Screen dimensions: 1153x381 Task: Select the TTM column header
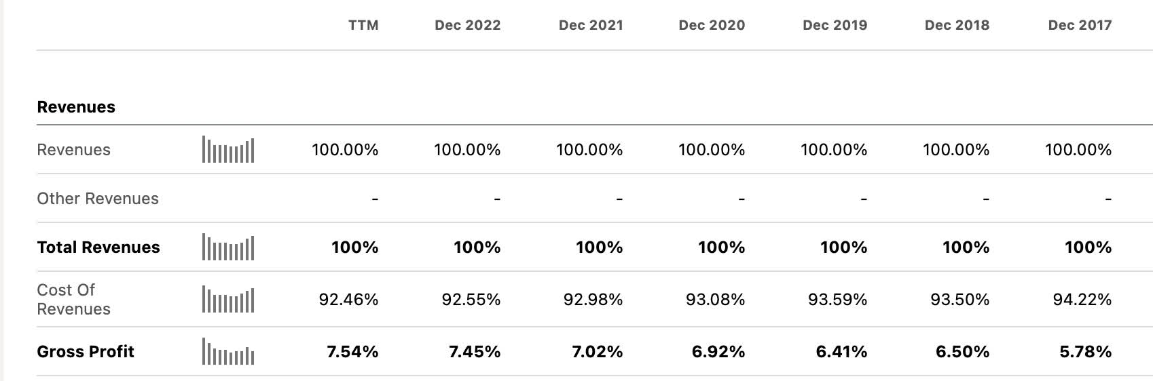(x=363, y=25)
